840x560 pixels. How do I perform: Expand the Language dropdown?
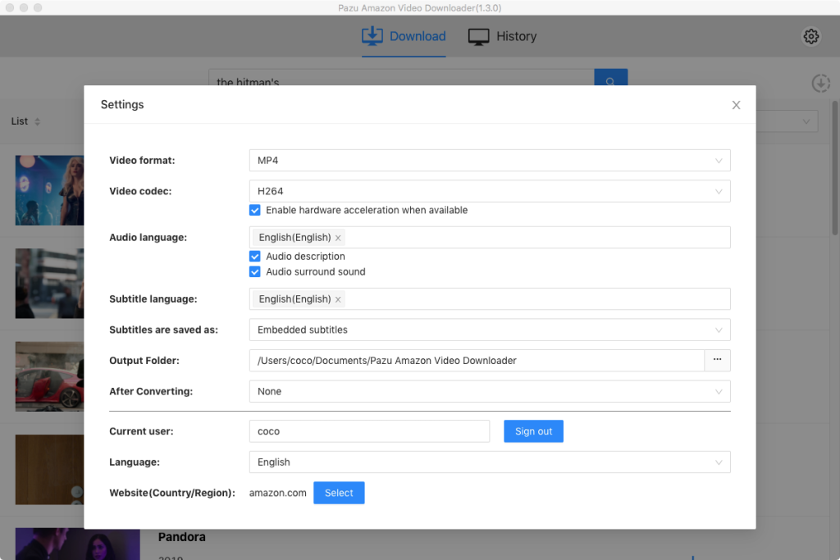[490, 462]
